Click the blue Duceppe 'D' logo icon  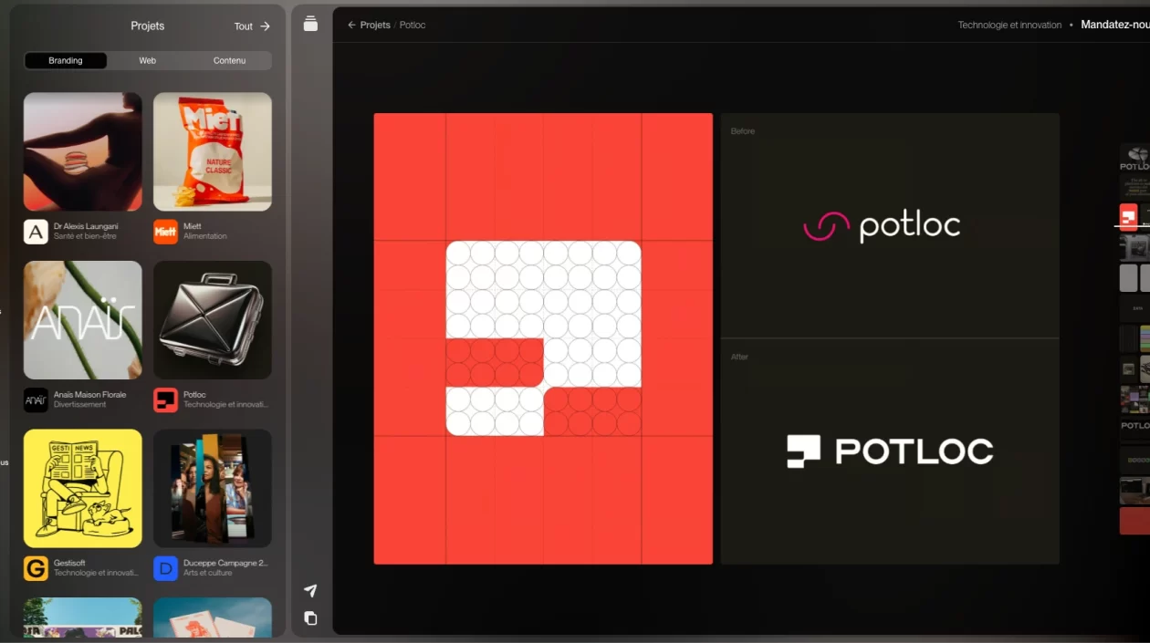165,568
